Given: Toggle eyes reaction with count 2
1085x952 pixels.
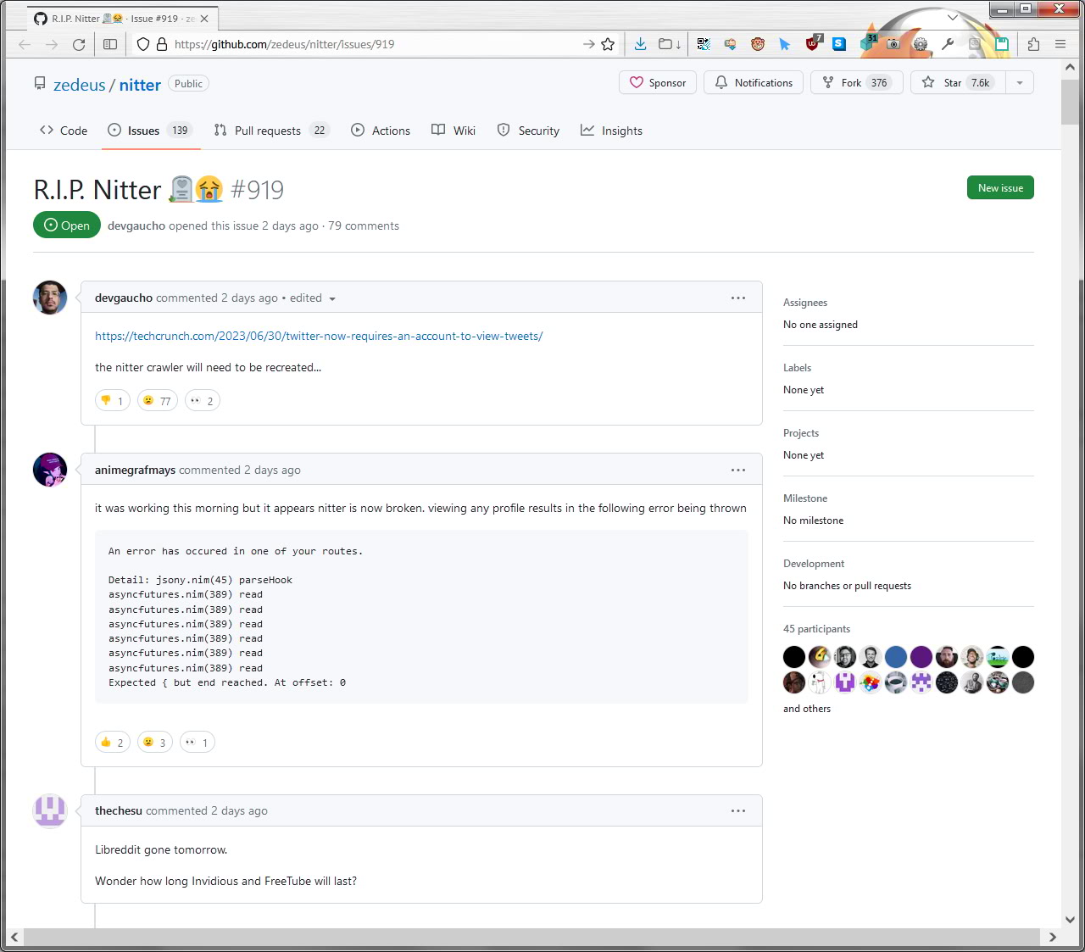Looking at the screenshot, I should click(x=203, y=400).
